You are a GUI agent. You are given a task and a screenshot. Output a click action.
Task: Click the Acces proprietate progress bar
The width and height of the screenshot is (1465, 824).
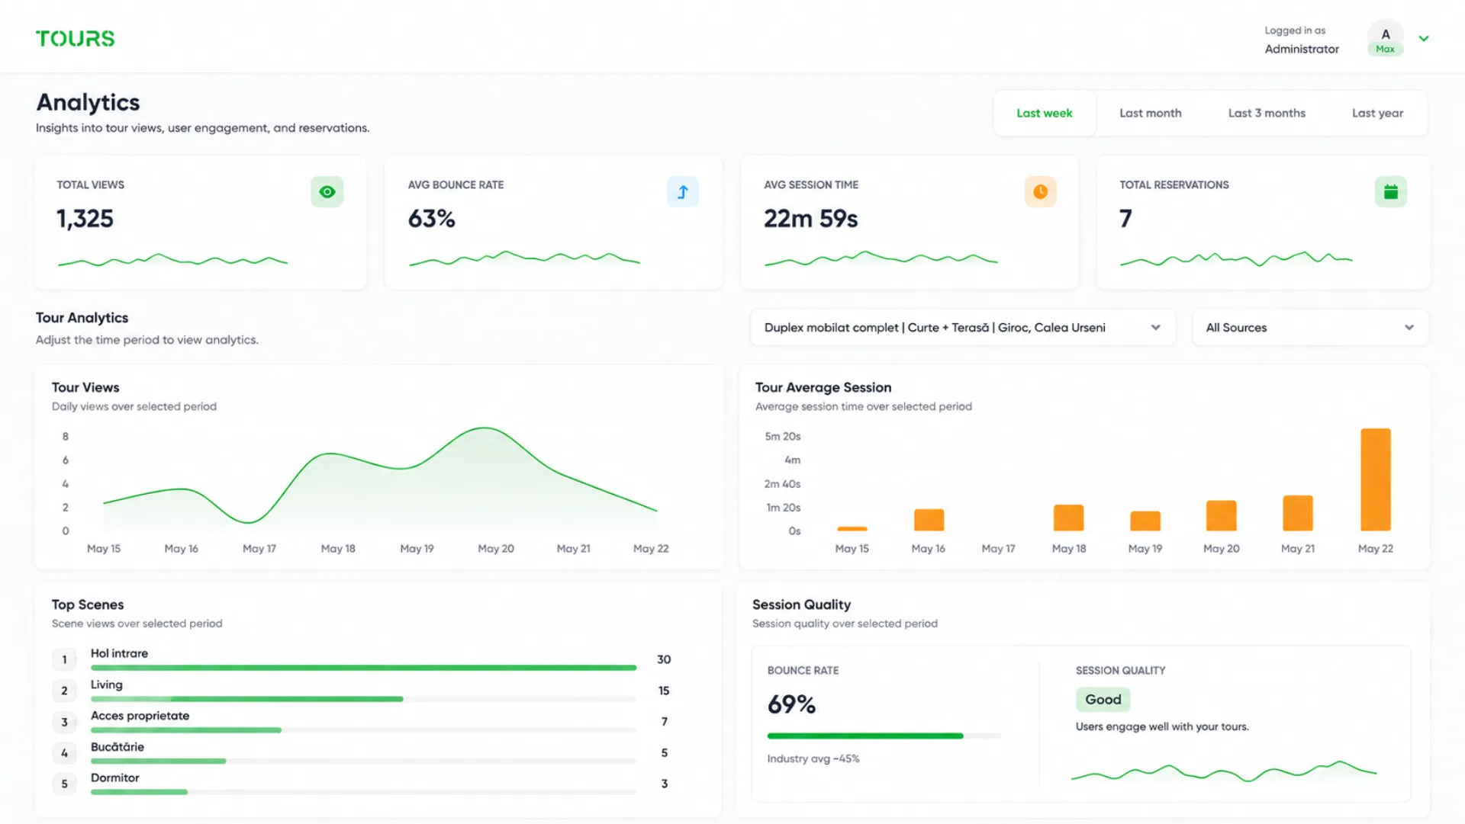[x=363, y=730]
